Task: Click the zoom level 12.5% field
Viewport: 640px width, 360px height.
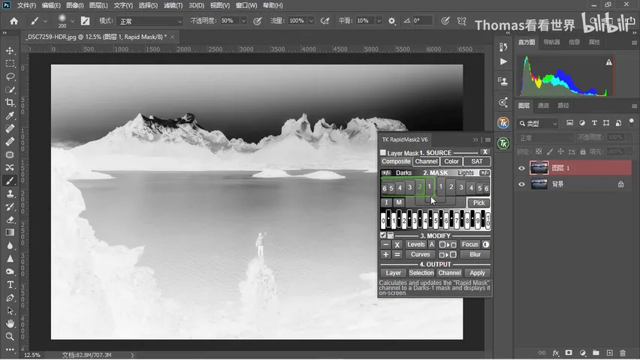Action: (x=32, y=355)
